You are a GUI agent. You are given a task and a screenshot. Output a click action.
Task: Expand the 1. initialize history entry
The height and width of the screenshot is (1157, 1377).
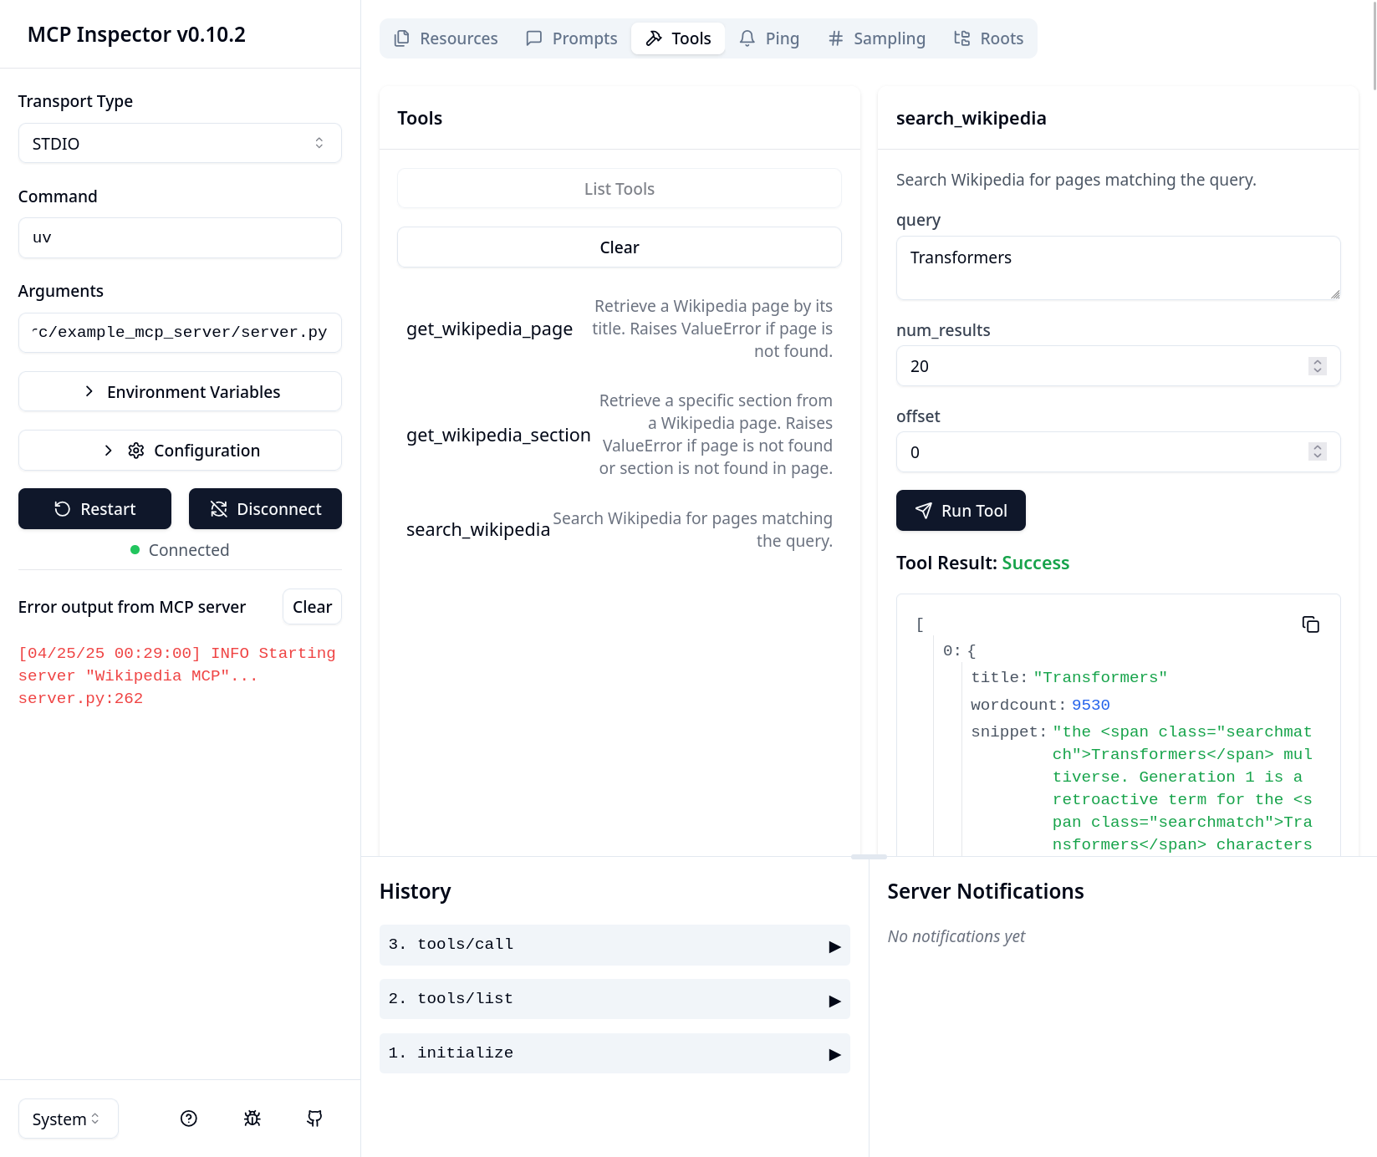tap(615, 1053)
